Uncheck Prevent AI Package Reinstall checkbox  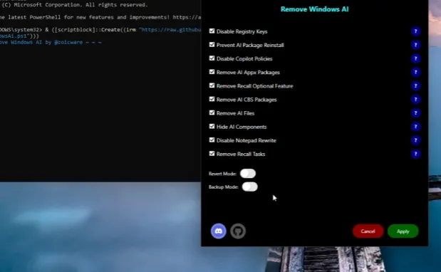click(212, 45)
